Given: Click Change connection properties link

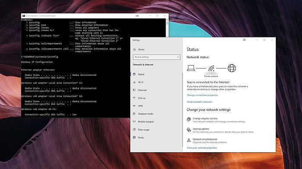Looking at the screenshot, I should [x=202, y=95].
